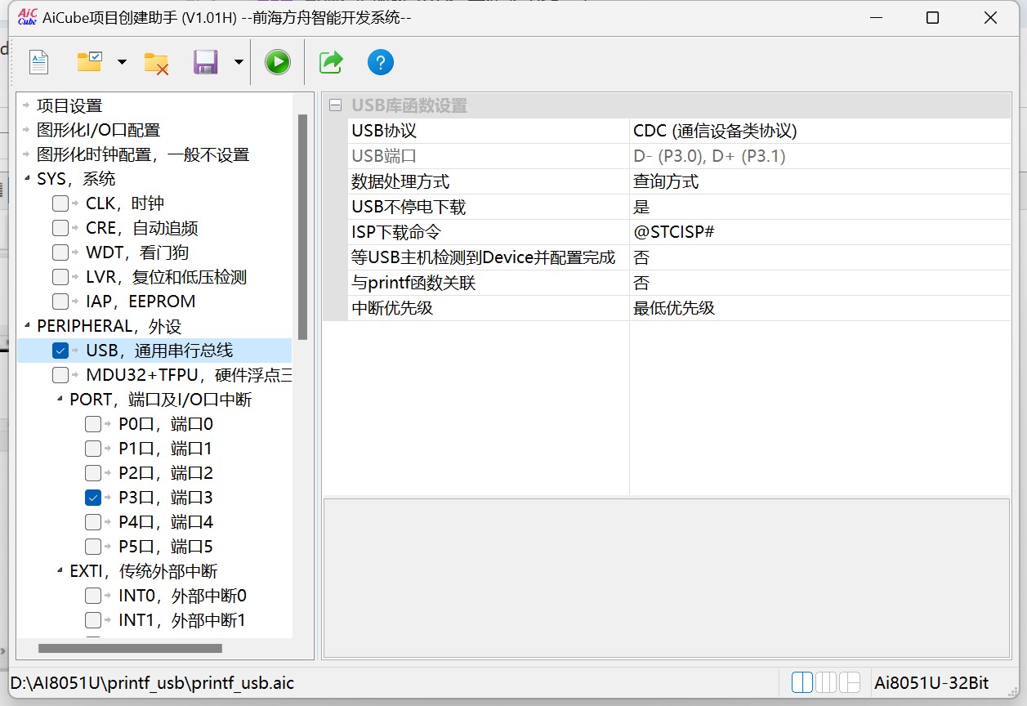Click the red delete project icon

155,61
